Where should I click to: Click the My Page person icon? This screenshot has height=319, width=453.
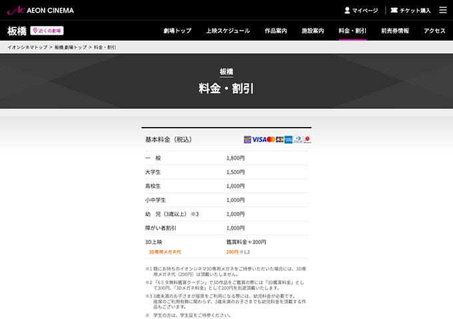(x=347, y=11)
